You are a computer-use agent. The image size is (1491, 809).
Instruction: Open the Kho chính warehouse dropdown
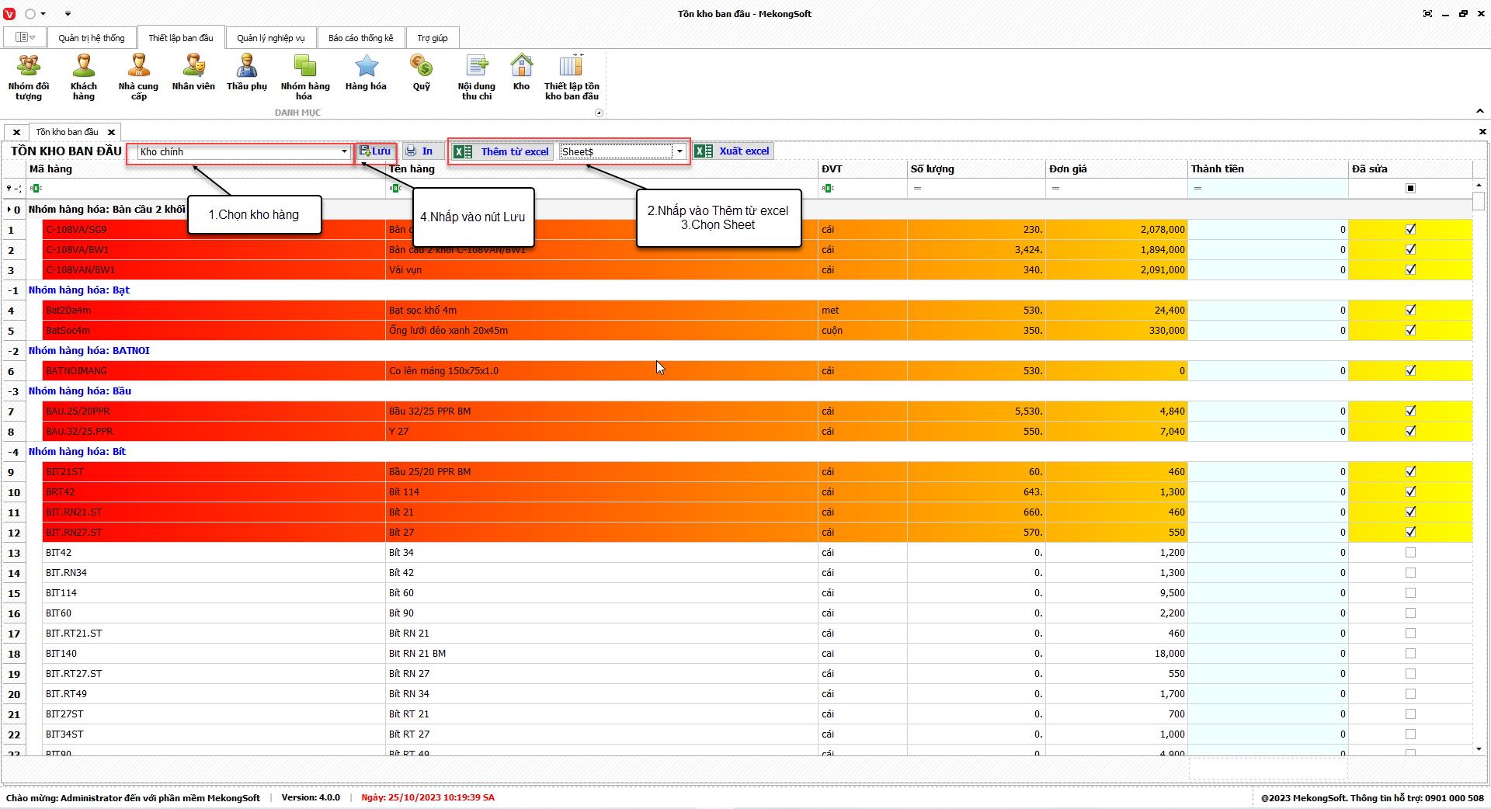pos(344,152)
